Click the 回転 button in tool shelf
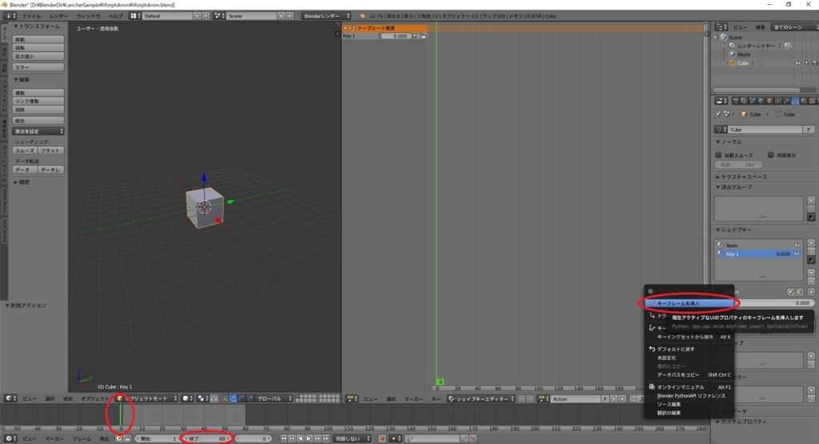 click(38, 47)
